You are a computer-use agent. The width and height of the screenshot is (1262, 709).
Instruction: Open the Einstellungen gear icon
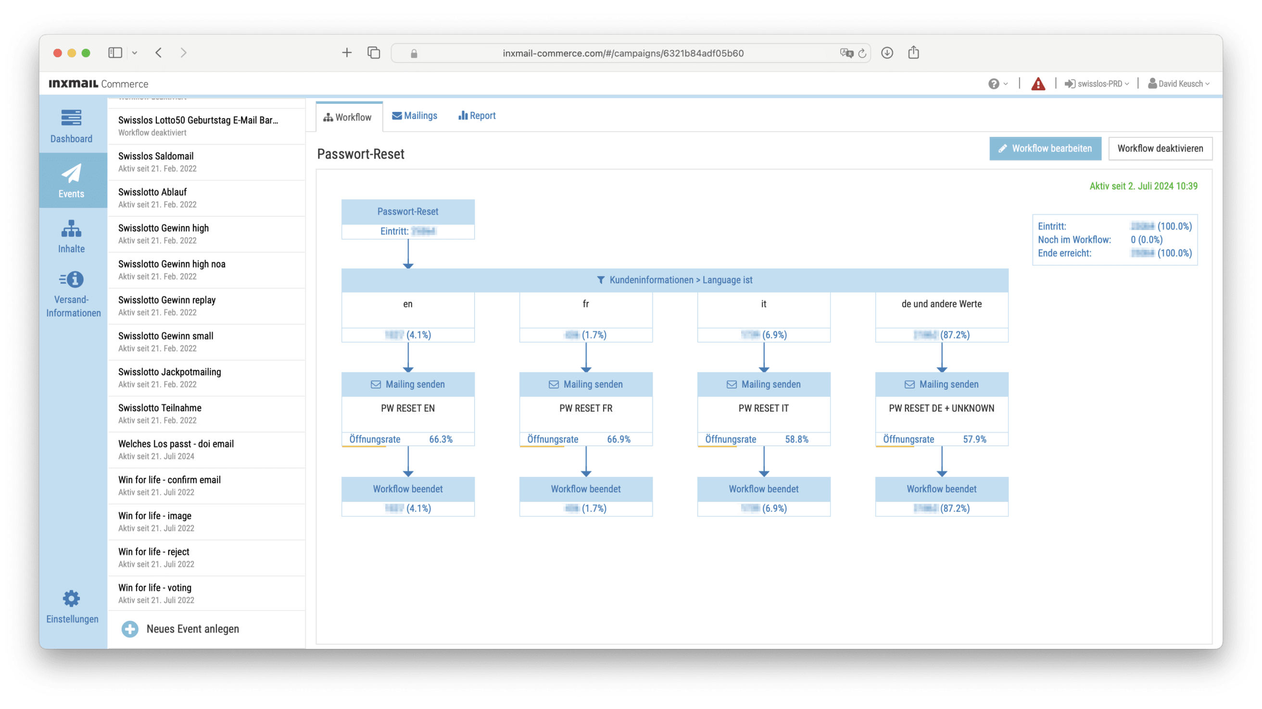(x=71, y=598)
